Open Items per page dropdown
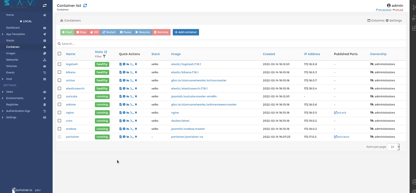The width and height of the screenshot is (416, 193). pos(393,147)
